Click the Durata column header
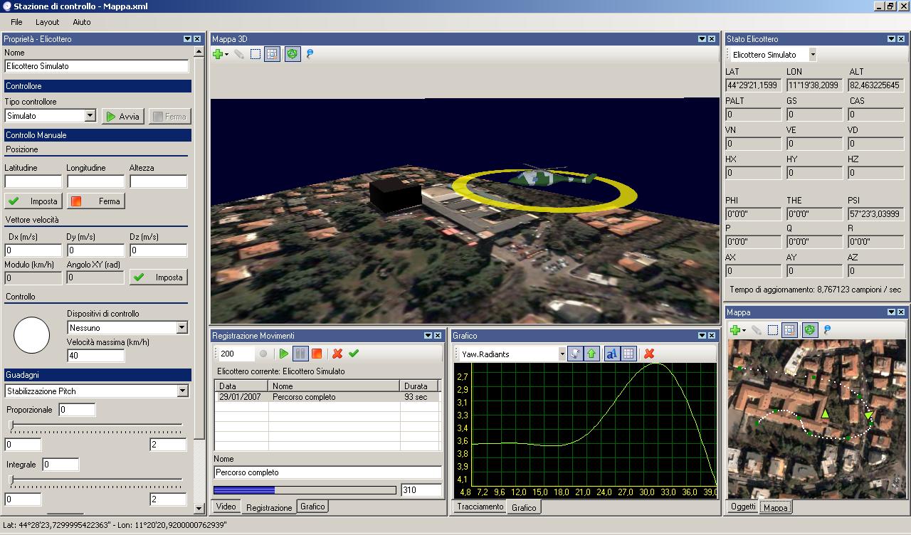The image size is (911, 535). click(418, 386)
